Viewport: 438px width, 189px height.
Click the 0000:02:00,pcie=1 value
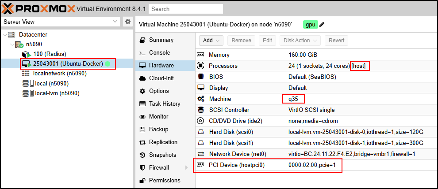coord(312,165)
